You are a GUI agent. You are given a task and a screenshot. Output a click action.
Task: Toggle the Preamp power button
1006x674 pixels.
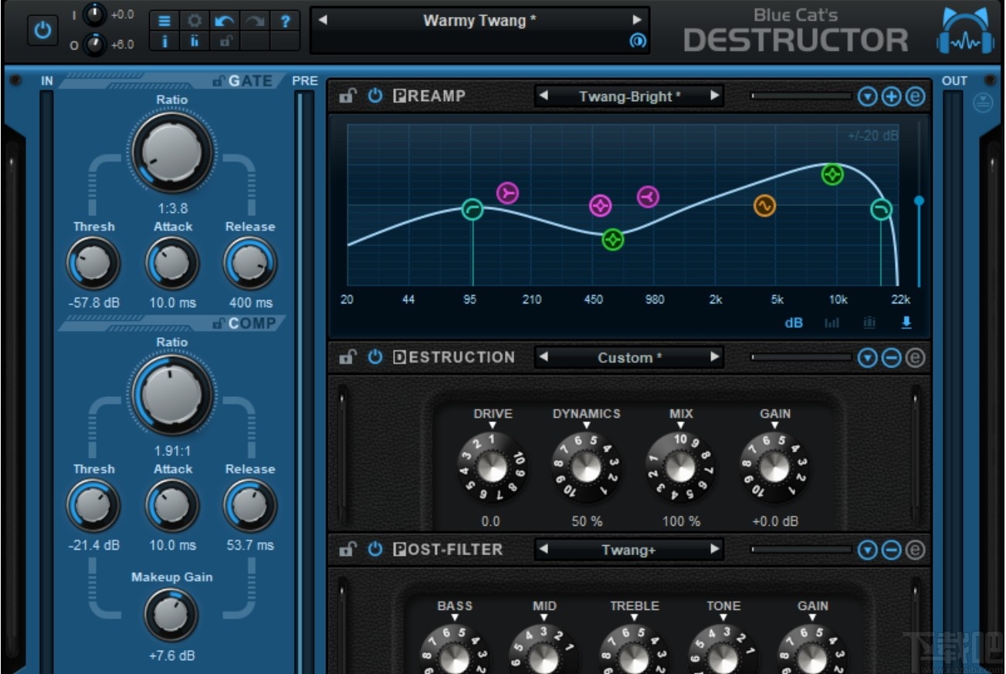tap(375, 97)
